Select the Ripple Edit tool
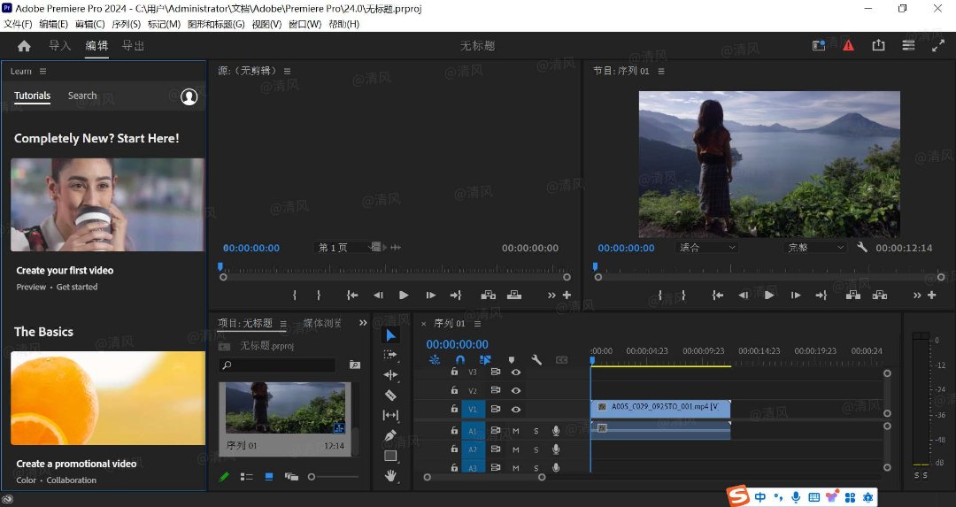Image resolution: width=956 pixels, height=507 pixels. pos(390,375)
